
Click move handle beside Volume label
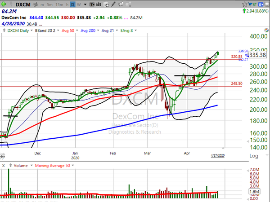pos(10,165)
